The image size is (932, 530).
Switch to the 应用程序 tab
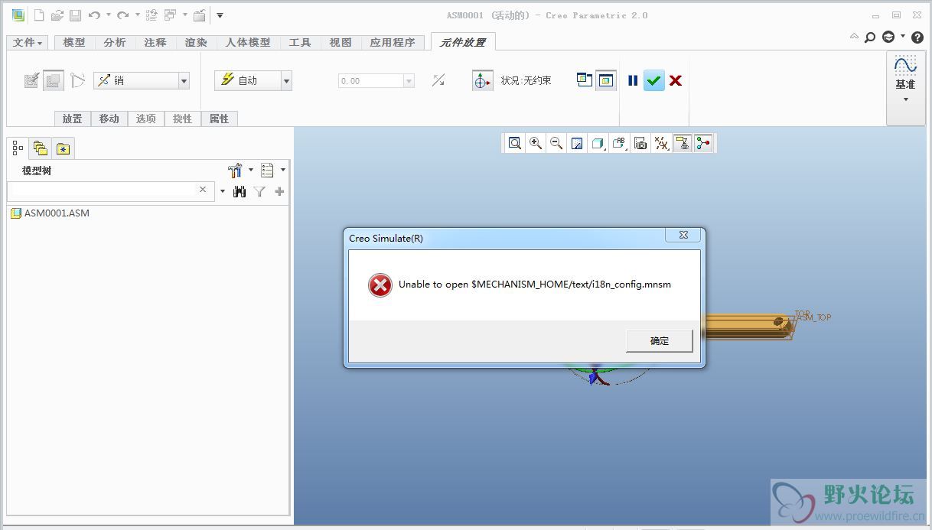tap(393, 43)
